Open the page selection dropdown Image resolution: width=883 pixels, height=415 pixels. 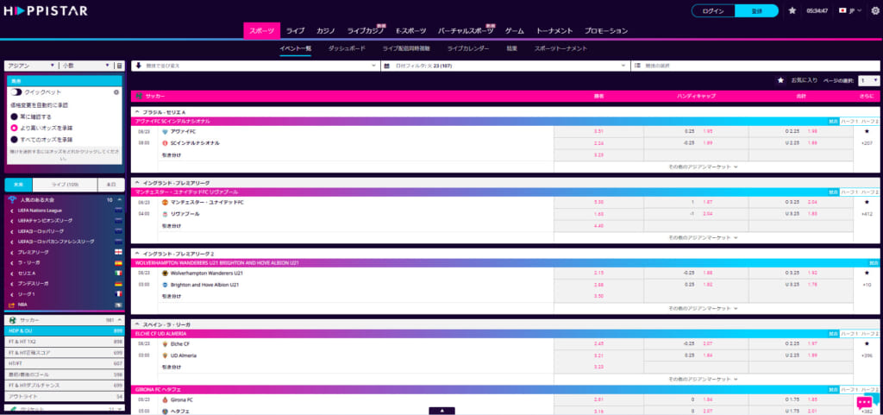tap(869, 80)
